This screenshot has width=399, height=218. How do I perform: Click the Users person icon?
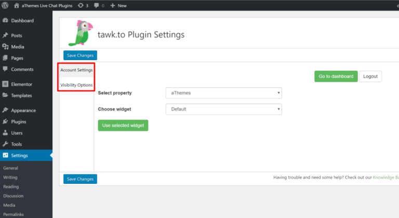pyautogui.click(x=5, y=132)
